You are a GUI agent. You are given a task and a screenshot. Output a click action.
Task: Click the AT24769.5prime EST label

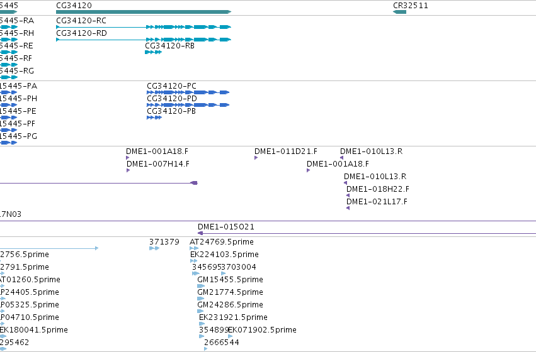coord(222,242)
